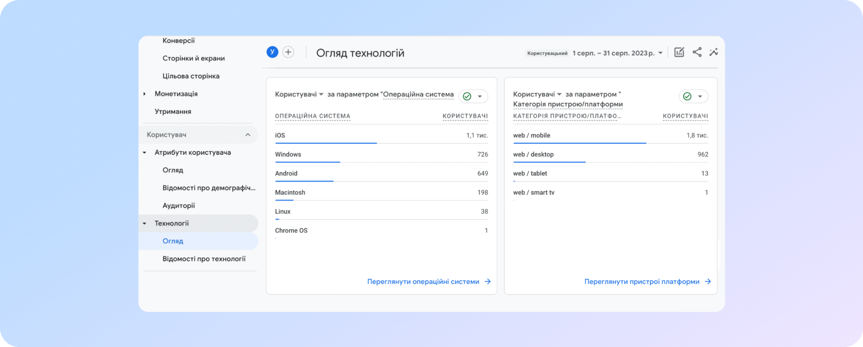Screen dimensions: 863x347
Task: Open dropdown arrow next to Категорія пристрою check
Action: click(700, 97)
